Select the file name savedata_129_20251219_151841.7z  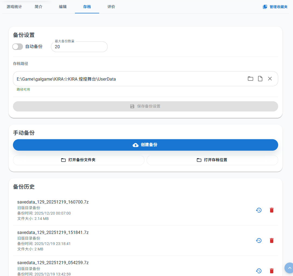pyautogui.click(x=53, y=232)
